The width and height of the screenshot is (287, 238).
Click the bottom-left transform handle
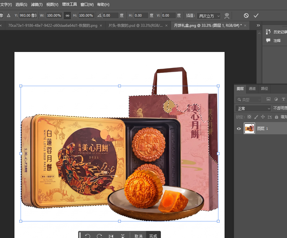pyautogui.click(x=21, y=221)
